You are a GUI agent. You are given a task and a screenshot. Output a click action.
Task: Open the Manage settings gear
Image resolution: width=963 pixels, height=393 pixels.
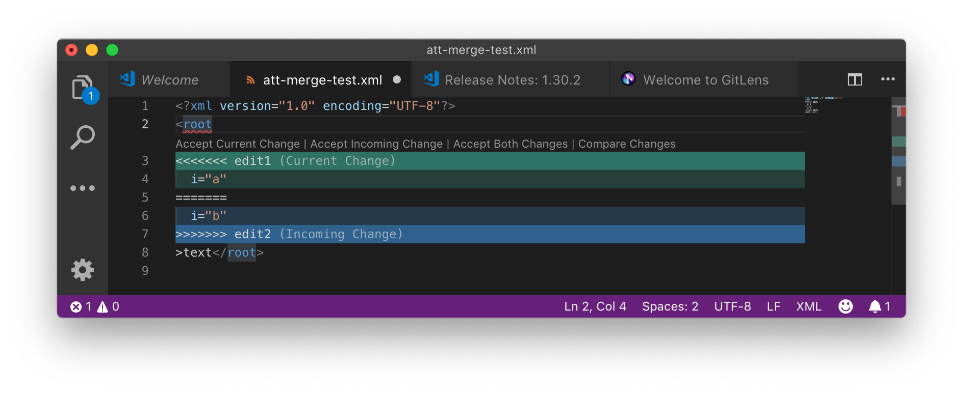pos(82,270)
